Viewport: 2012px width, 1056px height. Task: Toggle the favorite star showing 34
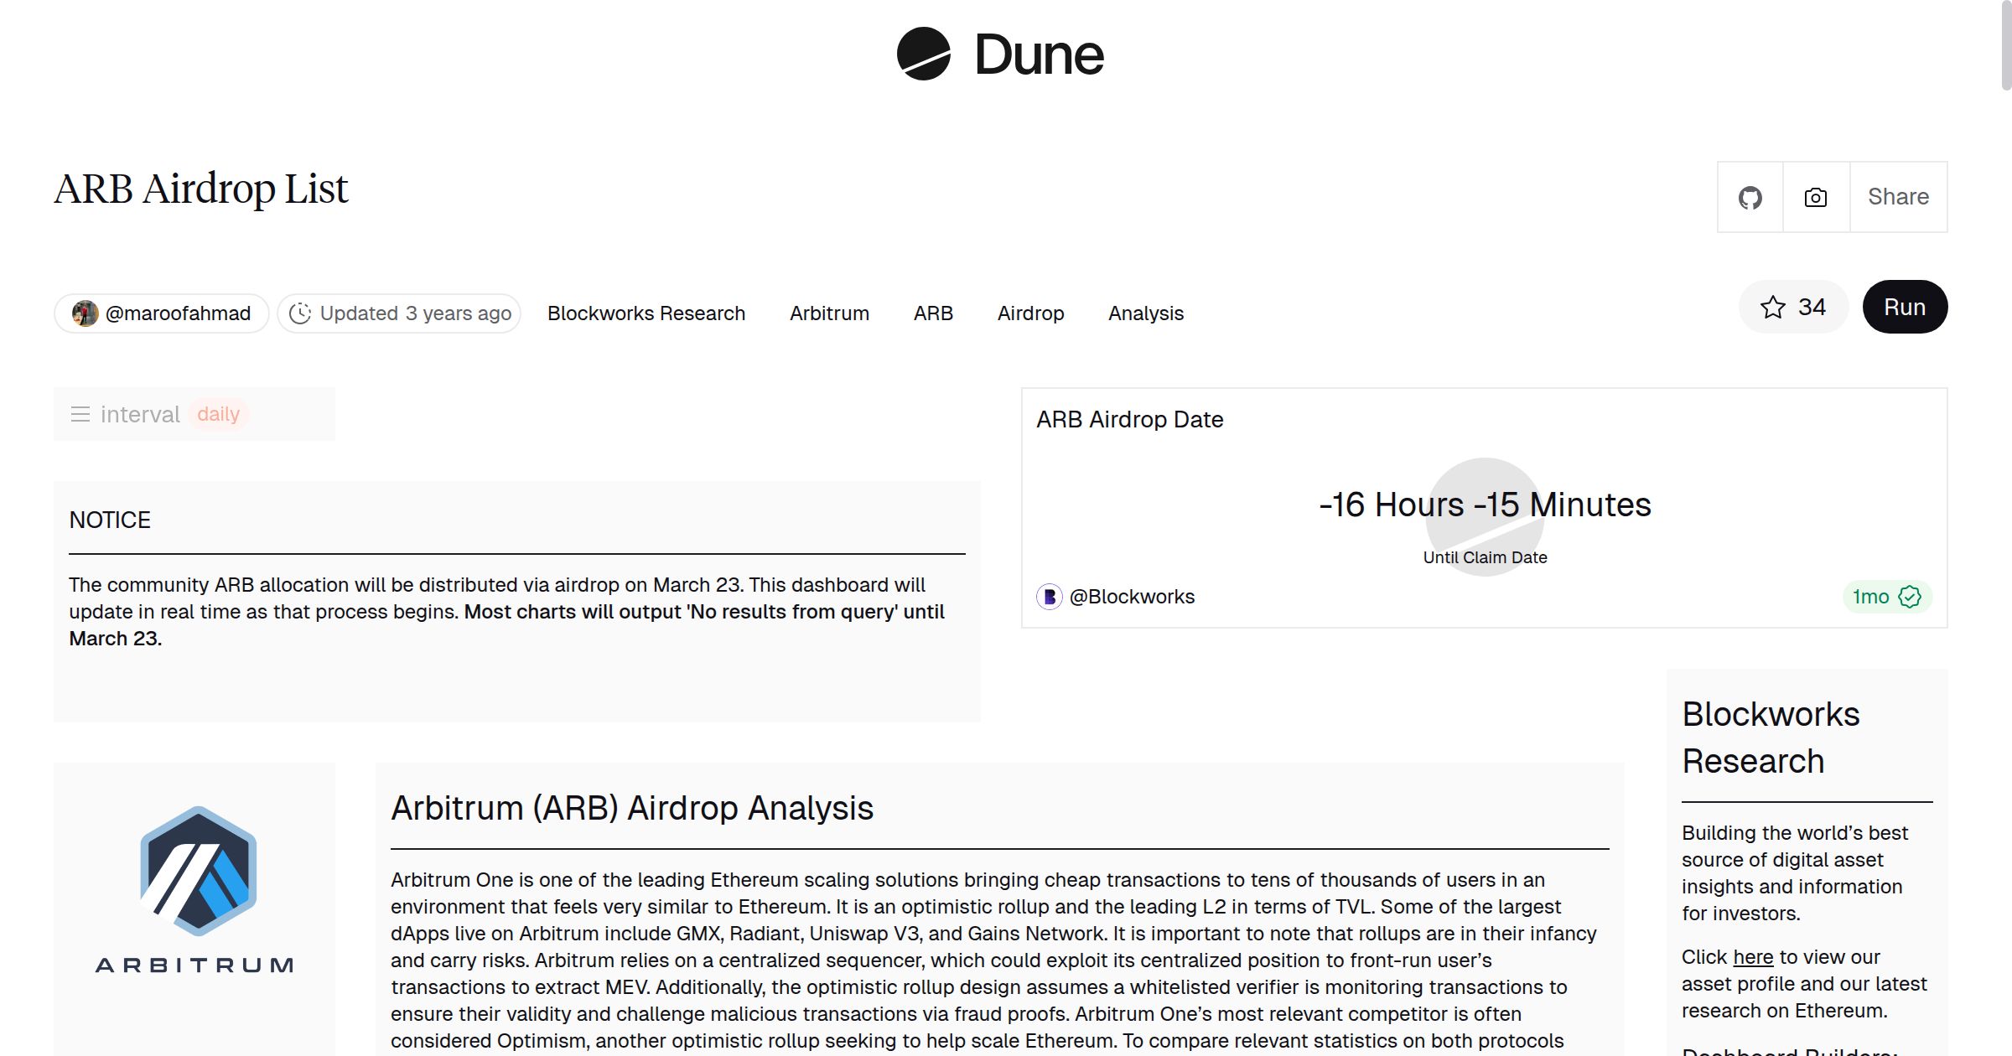(1793, 307)
